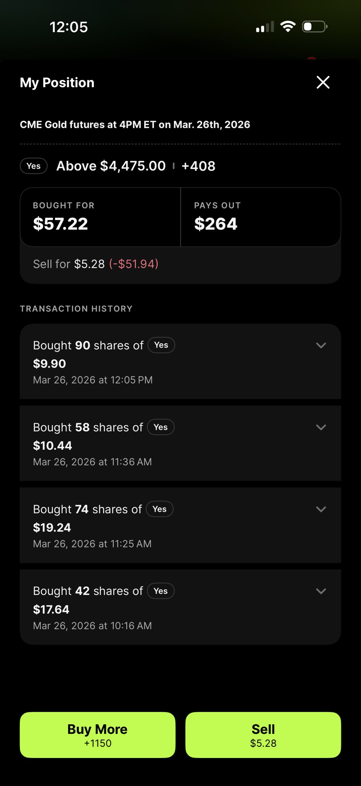Tap the Buy More button
361x786 pixels.
pyautogui.click(x=98, y=735)
